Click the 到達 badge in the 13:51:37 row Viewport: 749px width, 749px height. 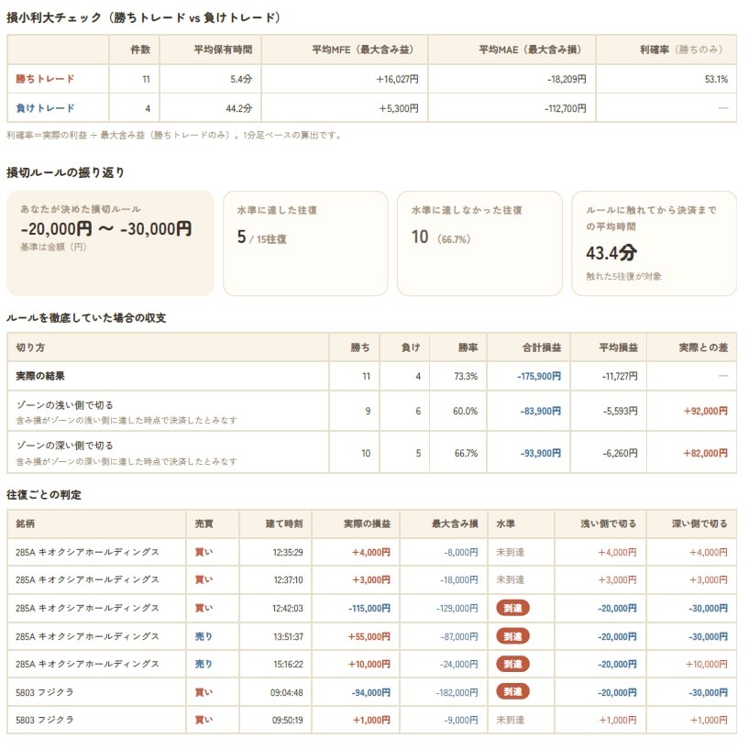pyautogui.click(x=512, y=636)
